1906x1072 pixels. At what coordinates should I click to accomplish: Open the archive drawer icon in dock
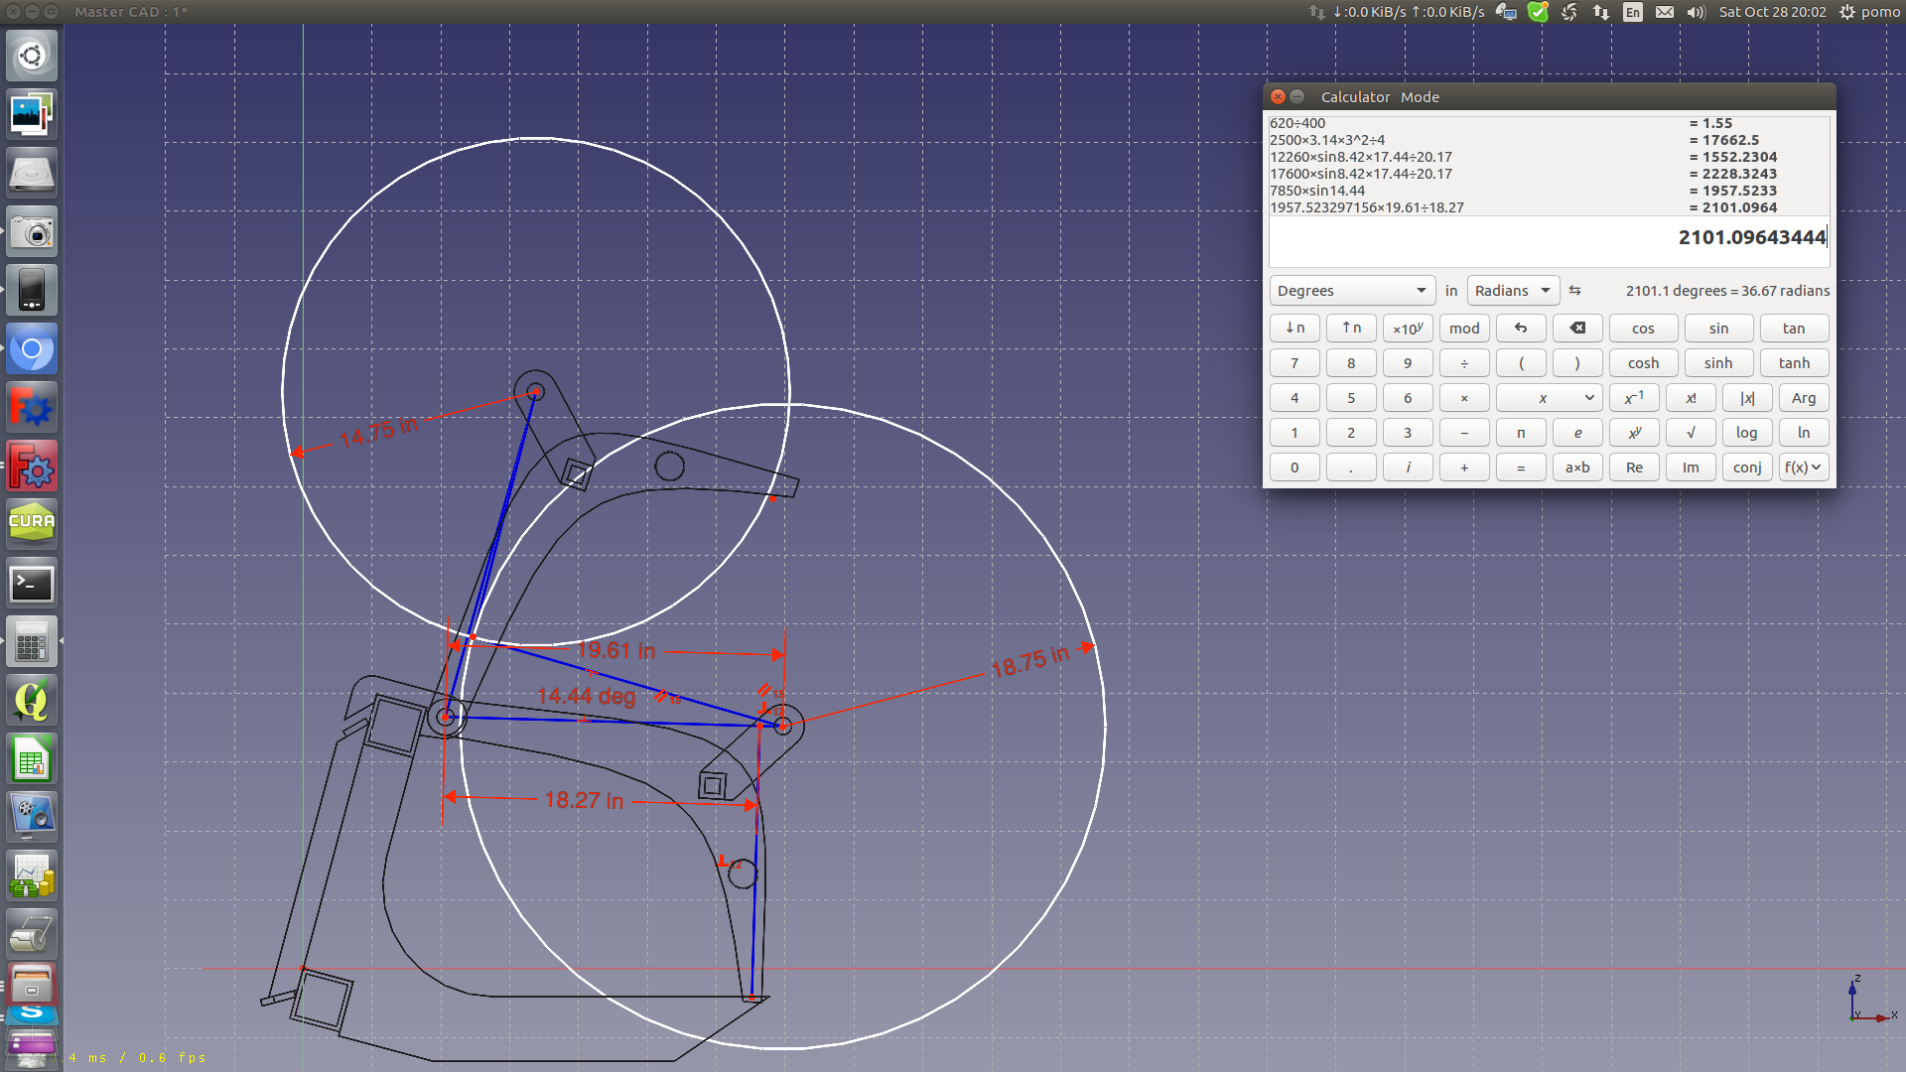(x=32, y=985)
